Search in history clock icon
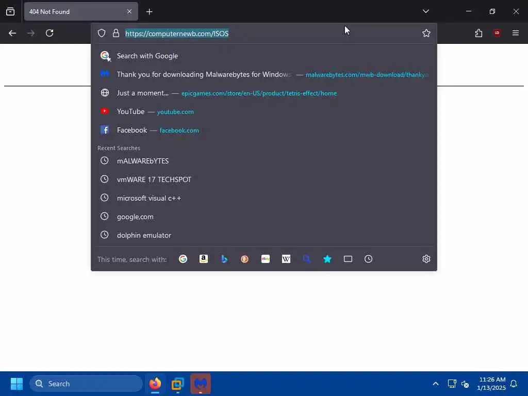528x396 pixels. (368, 259)
